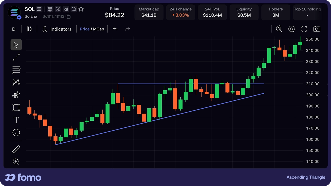
Task: Undo the last chart action
Action: [115, 29]
